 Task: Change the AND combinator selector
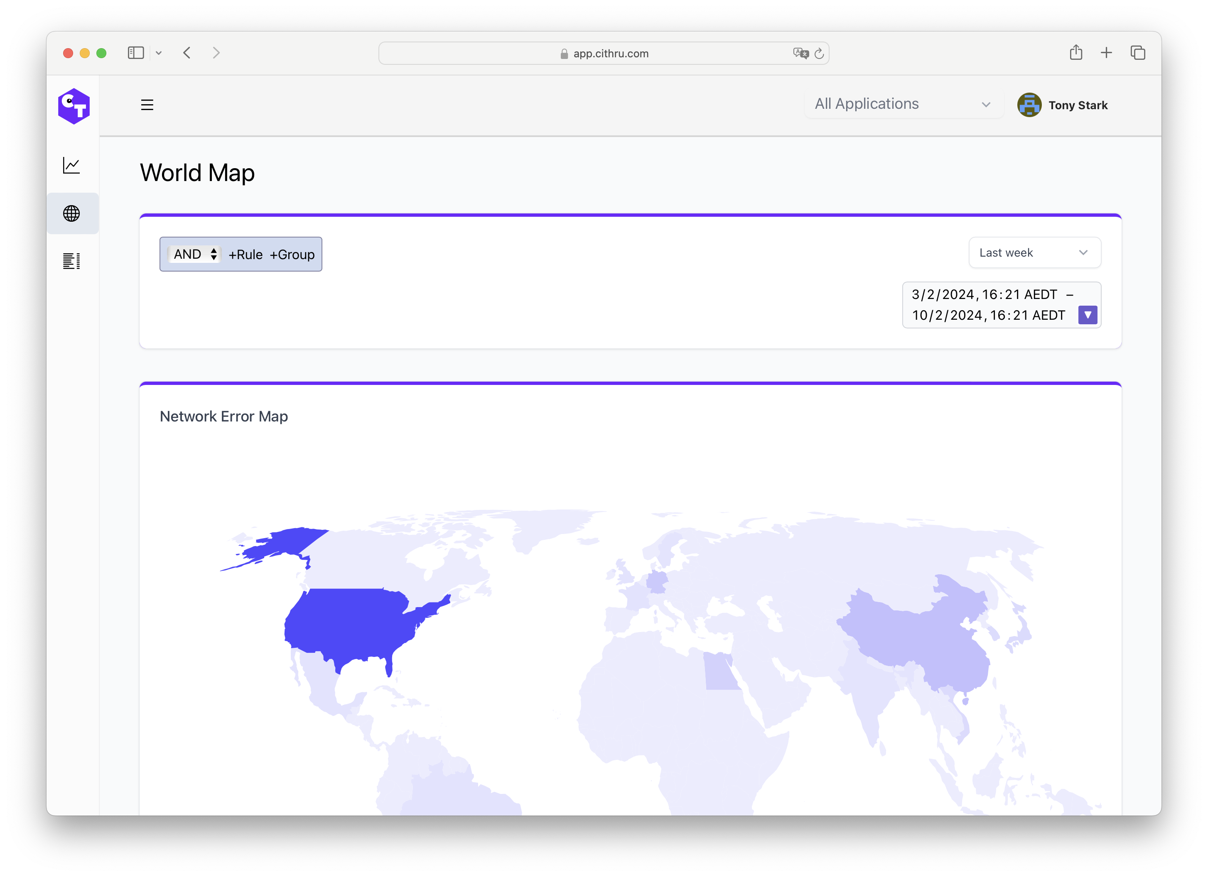coord(194,254)
